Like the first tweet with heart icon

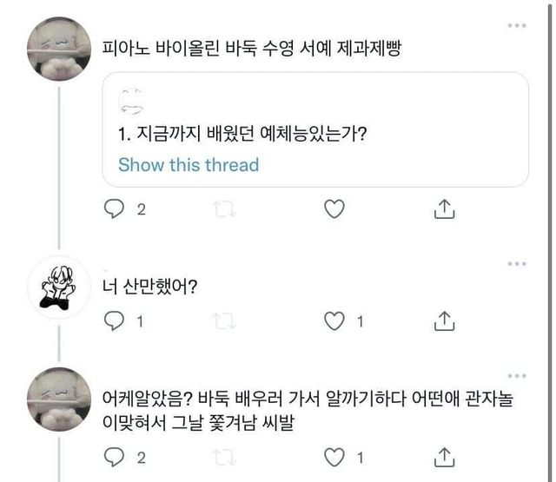point(334,209)
